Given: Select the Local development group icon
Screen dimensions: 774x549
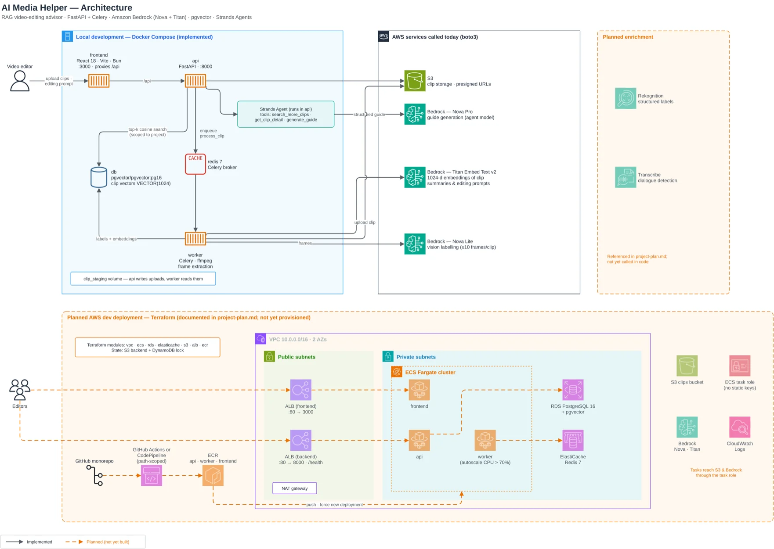Looking at the screenshot, I should 67,36.
